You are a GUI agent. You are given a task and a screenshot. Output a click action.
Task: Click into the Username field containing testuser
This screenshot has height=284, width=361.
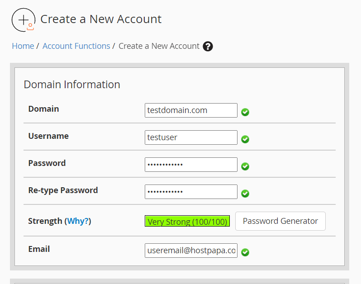[x=191, y=137]
